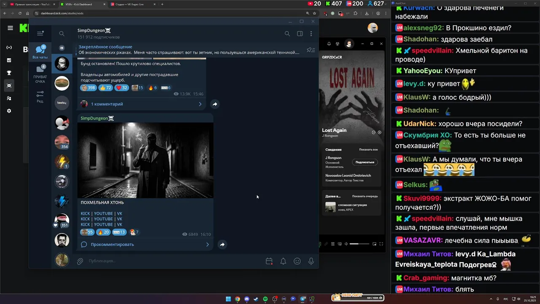Add Lost Again to library plus icon
The height and width of the screenshot is (304, 540).
(x=379, y=132)
